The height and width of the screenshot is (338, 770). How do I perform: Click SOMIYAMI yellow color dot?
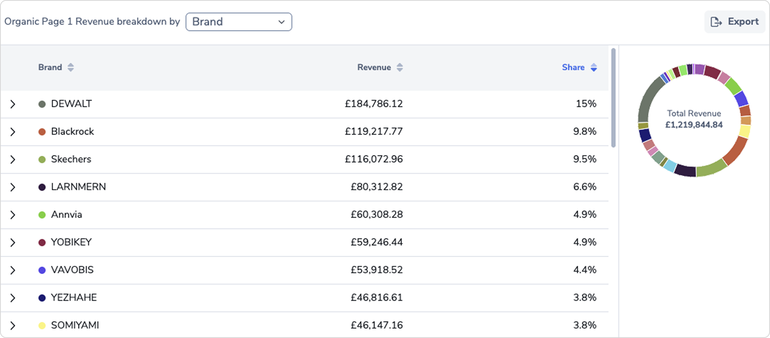click(x=42, y=326)
